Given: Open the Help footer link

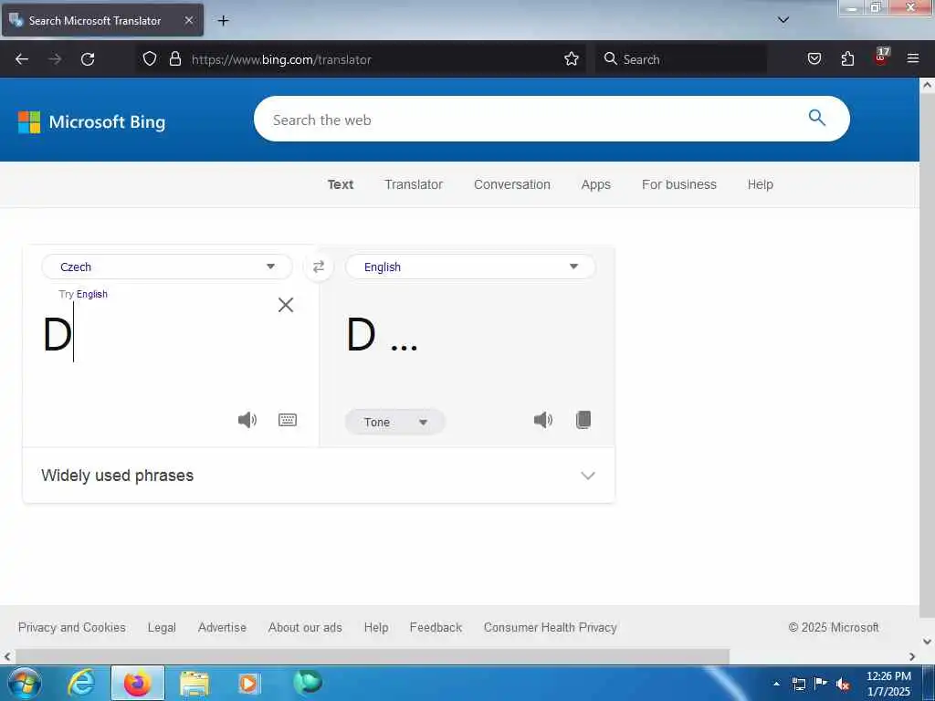Looking at the screenshot, I should click(x=375, y=627).
